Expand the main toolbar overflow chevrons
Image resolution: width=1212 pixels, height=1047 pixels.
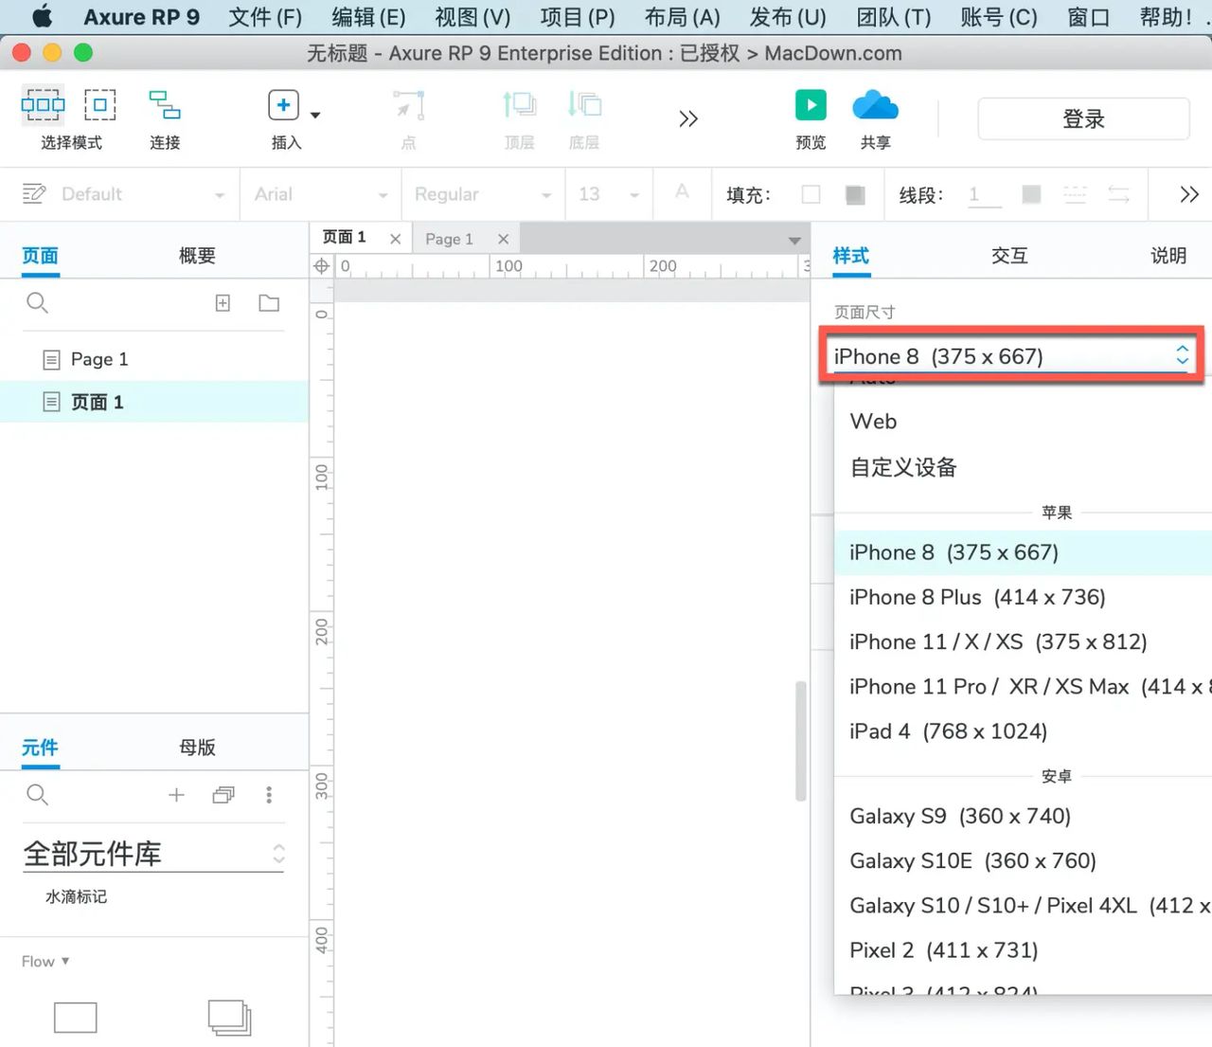[688, 118]
